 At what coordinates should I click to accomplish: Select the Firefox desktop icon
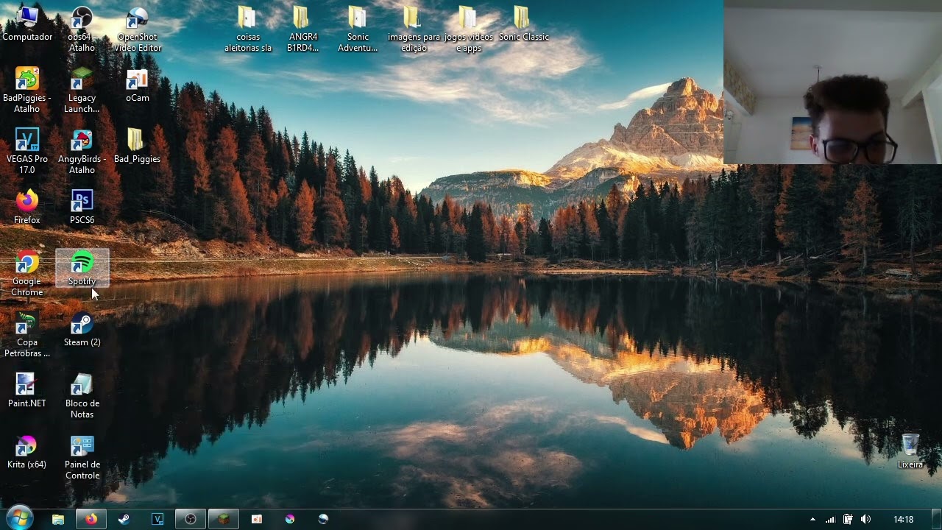point(27,208)
